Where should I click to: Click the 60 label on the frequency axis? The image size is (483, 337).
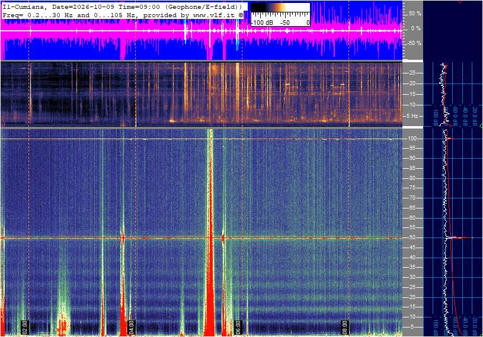click(x=412, y=218)
